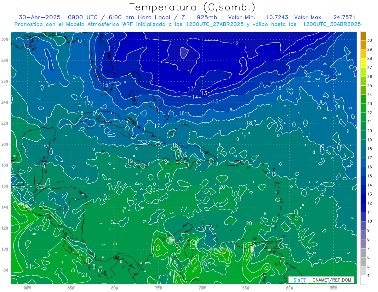The height and width of the screenshot is (292, 378).
Task: Click the yellow color scale segment between 27 and 28
Action: pyautogui.click(x=363, y=63)
